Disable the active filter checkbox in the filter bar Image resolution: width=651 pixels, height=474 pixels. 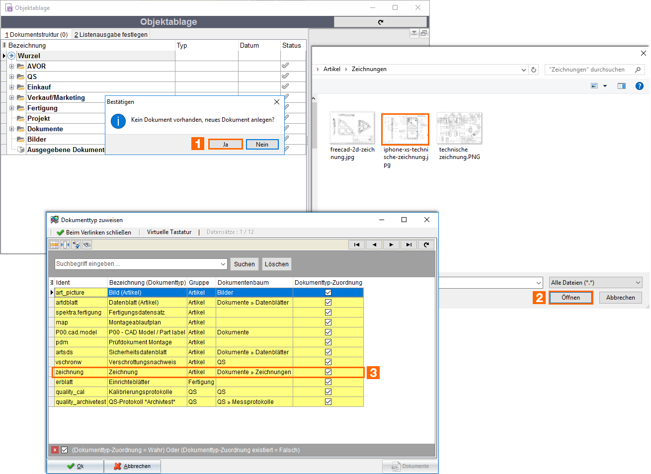pyautogui.click(x=64, y=450)
